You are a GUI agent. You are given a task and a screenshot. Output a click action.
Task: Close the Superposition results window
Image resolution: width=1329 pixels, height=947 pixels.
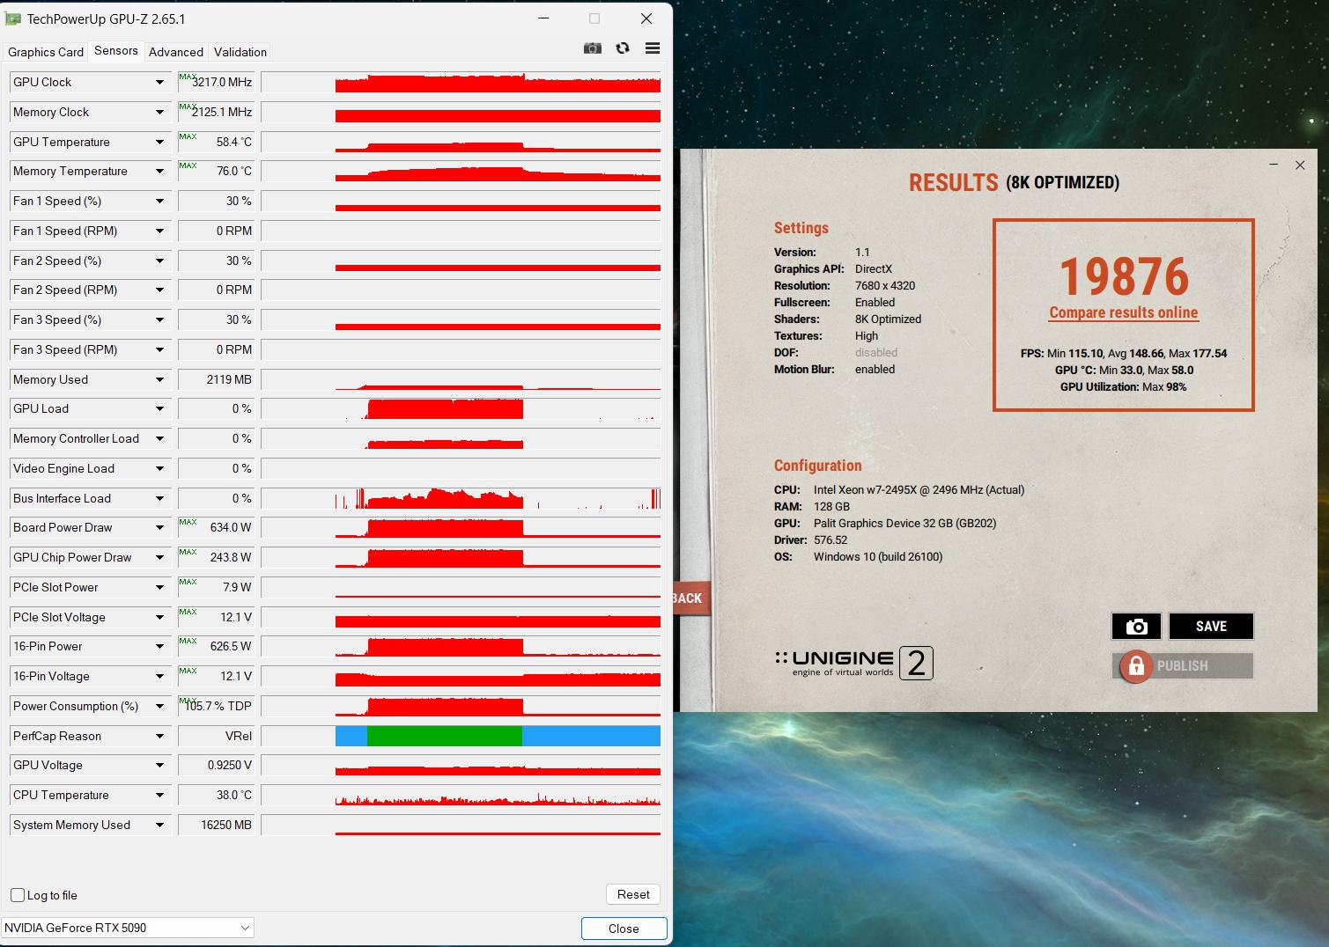click(x=1300, y=165)
